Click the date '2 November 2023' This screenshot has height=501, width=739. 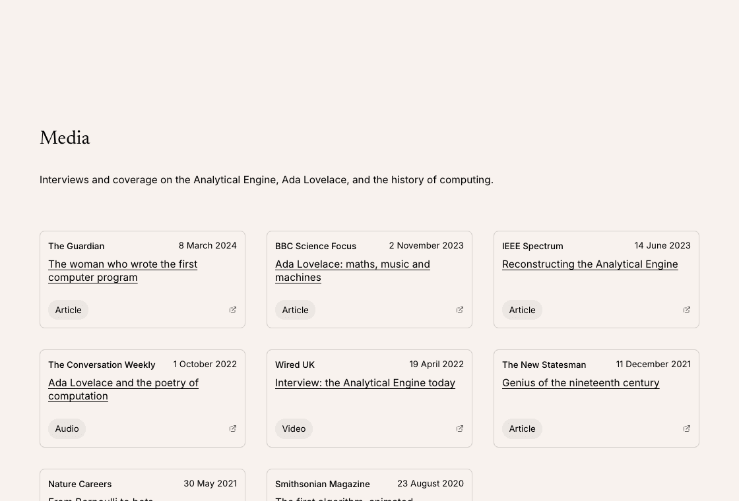(x=426, y=245)
